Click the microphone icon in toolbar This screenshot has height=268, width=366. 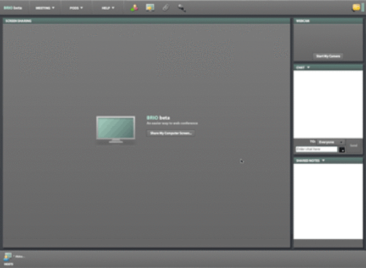coord(182,8)
